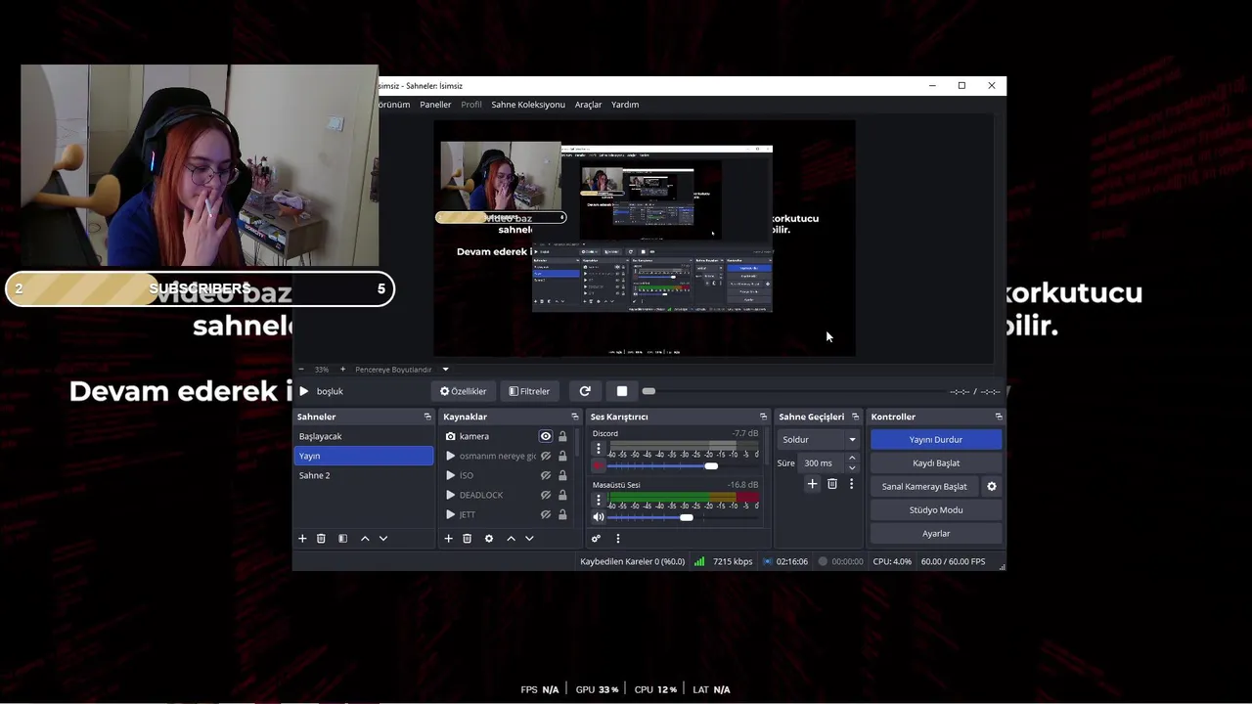Play the boşluk media source
The width and height of the screenshot is (1252, 704).
(304, 391)
